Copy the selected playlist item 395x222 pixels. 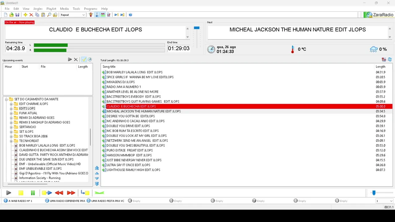pyautogui.click(x=37, y=15)
